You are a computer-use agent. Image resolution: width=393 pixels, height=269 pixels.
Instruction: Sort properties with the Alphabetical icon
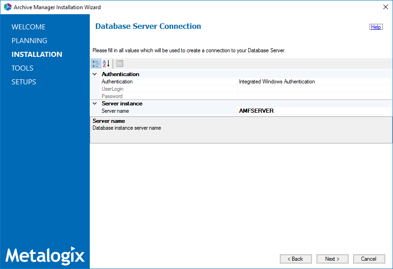coord(106,64)
